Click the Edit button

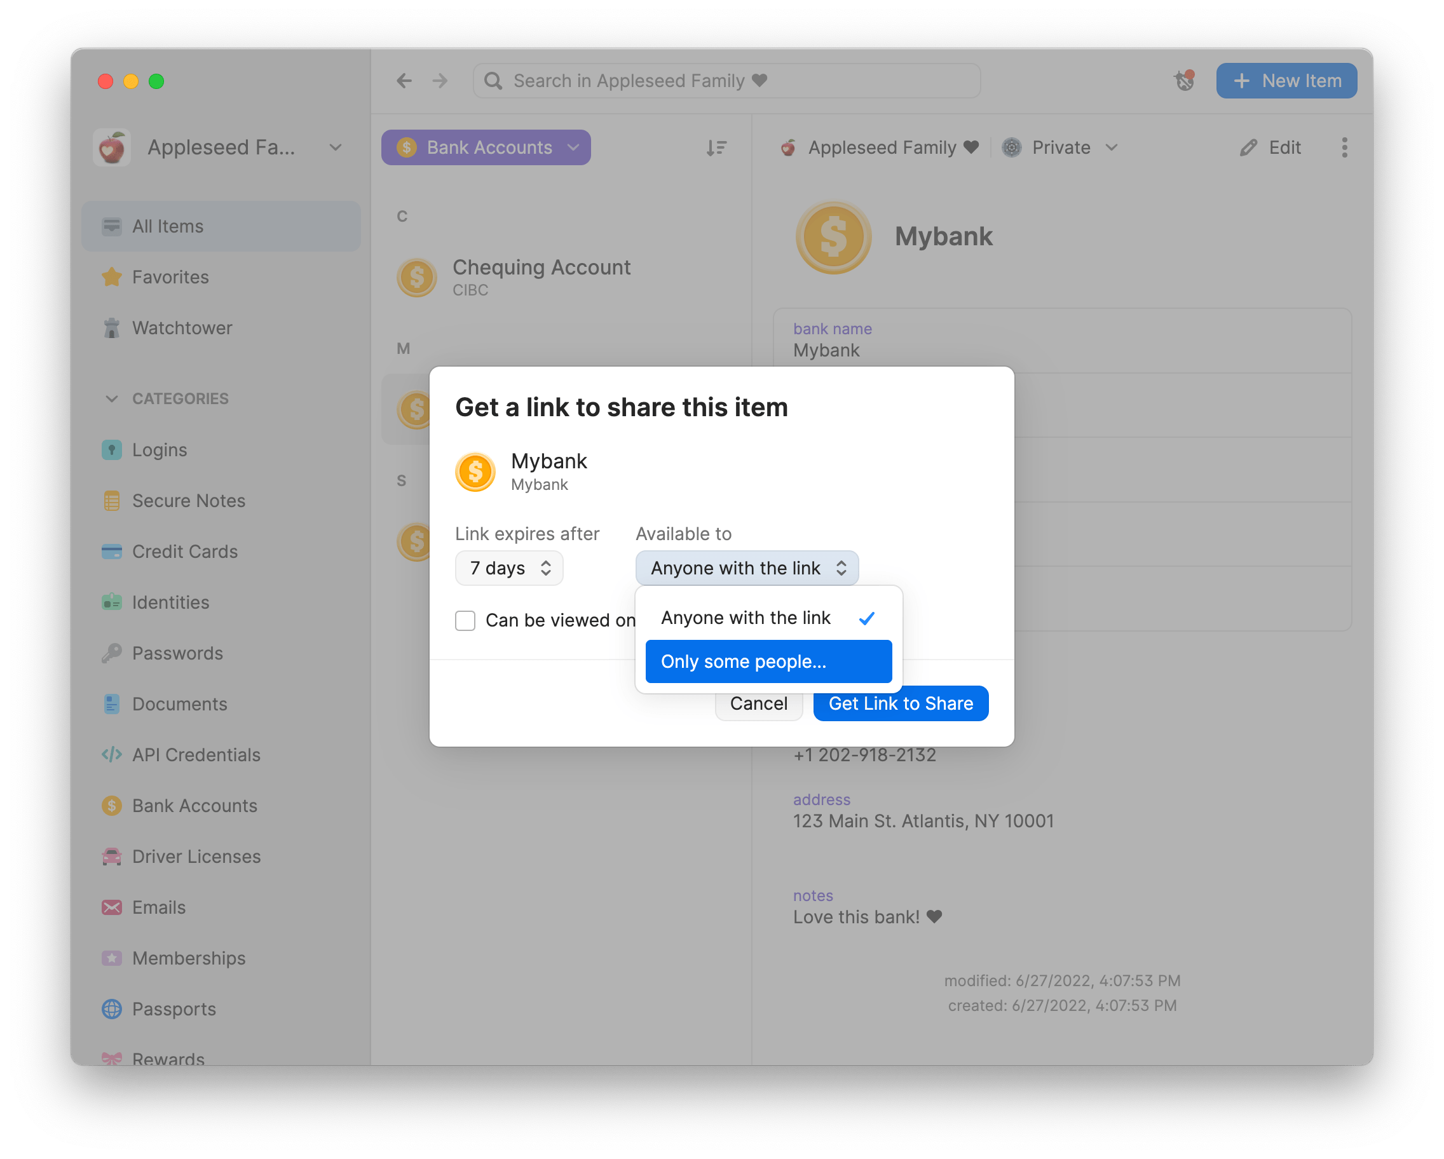pyautogui.click(x=1270, y=147)
